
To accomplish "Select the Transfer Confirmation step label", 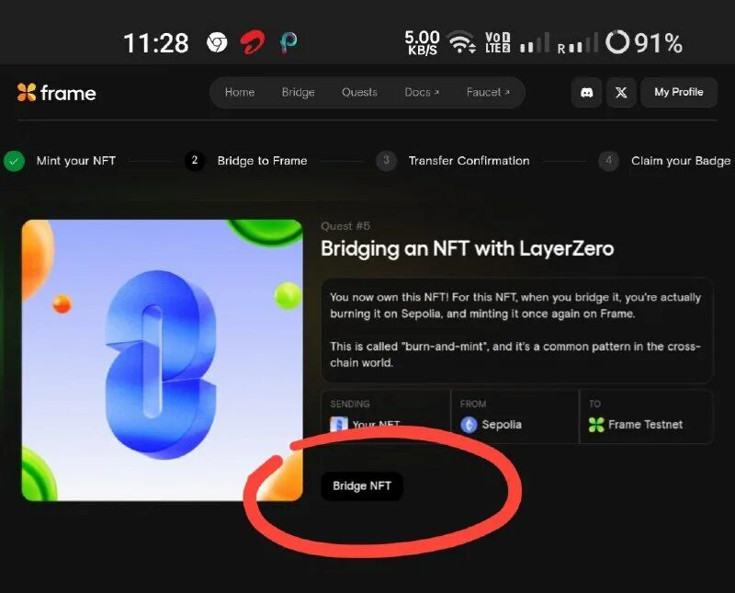I will 469,161.
